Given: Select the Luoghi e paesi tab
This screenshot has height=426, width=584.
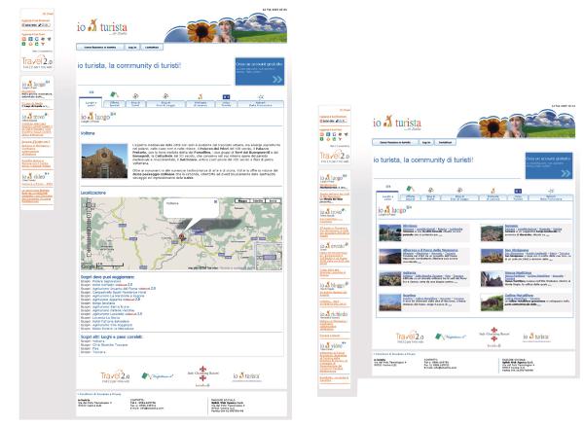Looking at the screenshot, I should (x=91, y=103).
